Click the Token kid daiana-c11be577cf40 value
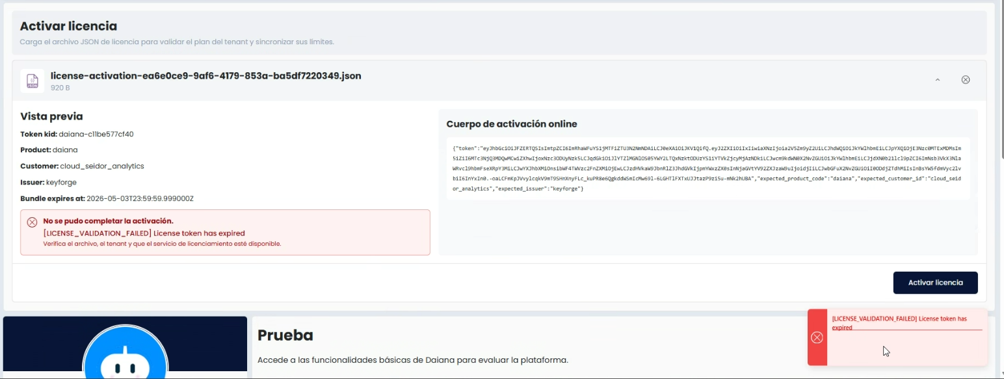The image size is (1004, 379). coord(96,134)
